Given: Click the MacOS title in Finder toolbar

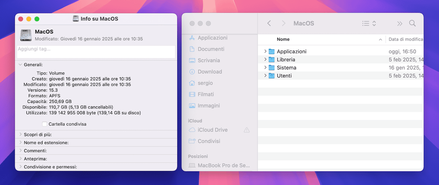Looking at the screenshot, I should coord(304,23).
